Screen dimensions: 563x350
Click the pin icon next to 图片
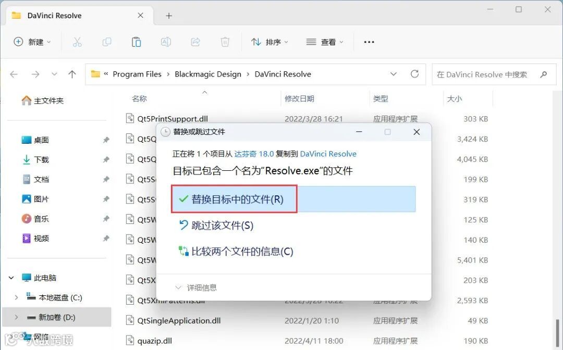pyautogui.click(x=106, y=199)
